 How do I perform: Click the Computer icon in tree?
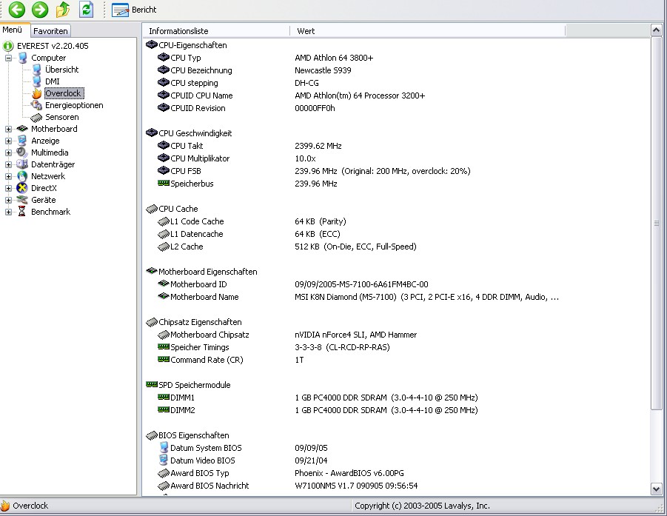22,58
